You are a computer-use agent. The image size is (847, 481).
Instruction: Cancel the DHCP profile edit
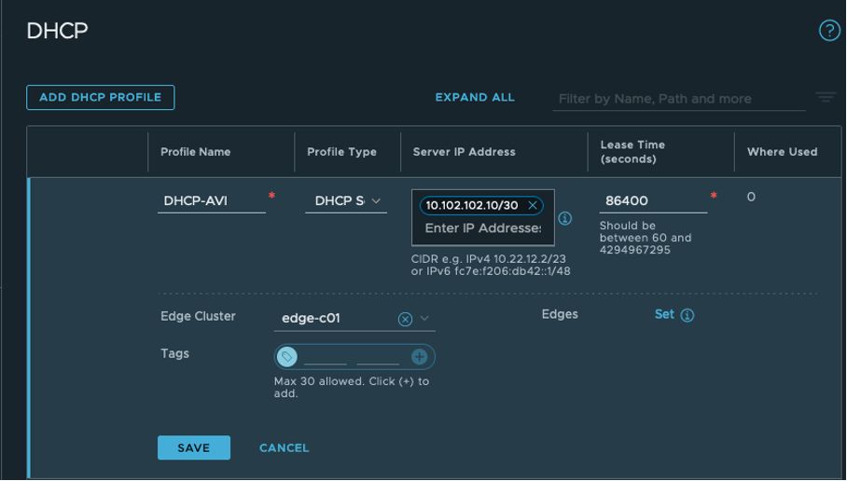coord(285,448)
